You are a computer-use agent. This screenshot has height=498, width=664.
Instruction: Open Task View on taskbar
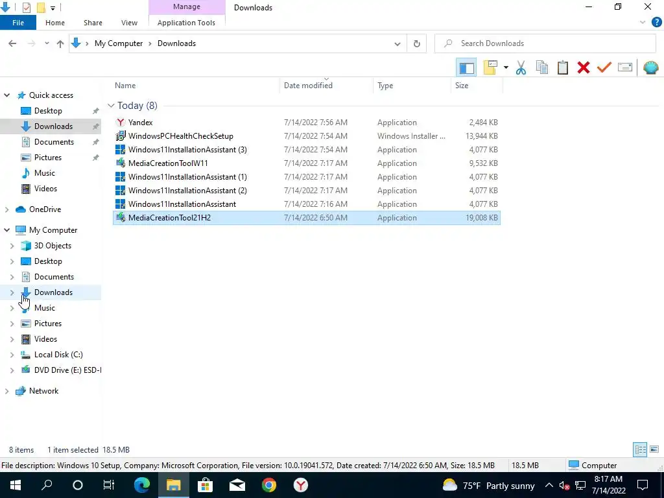click(x=109, y=485)
